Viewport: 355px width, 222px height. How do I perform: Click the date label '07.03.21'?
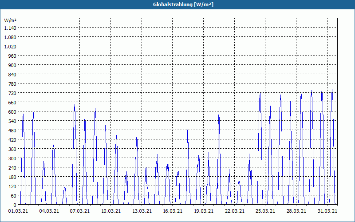coord(80,211)
